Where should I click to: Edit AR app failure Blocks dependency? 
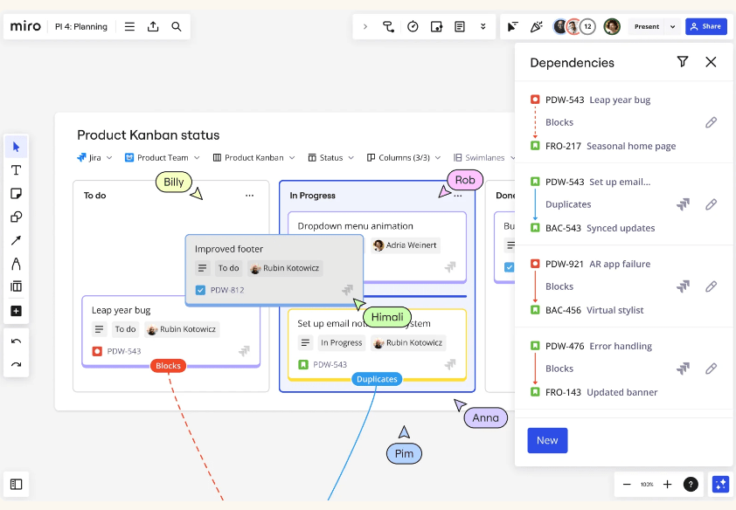pos(712,286)
